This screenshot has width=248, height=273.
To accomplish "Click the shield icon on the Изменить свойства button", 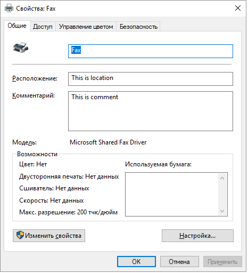I will pyautogui.click(x=20, y=236).
